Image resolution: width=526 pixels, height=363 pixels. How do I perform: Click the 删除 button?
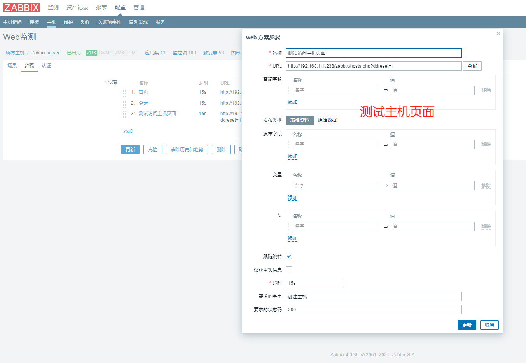(x=221, y=149)
